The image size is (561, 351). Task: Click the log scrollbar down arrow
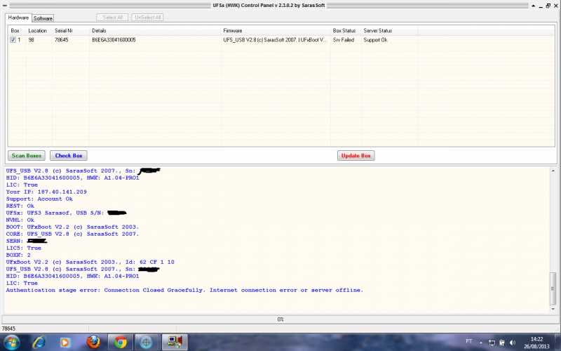click(x=553, y=309)
